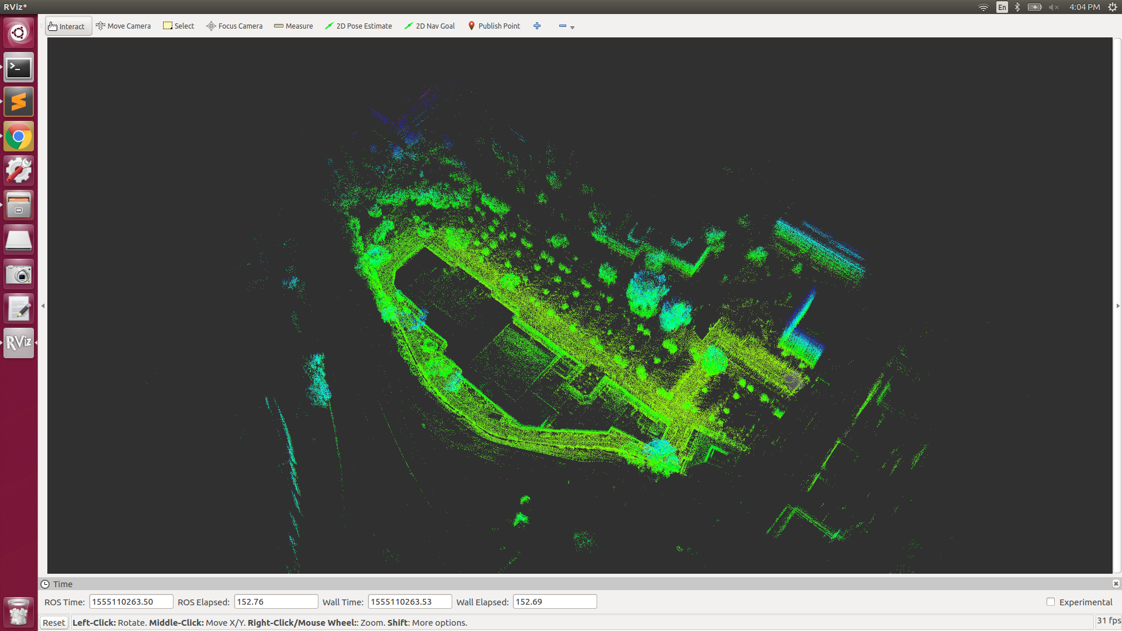
Task: Select the 2D Nav Goal tool
Action: point(430,26)
